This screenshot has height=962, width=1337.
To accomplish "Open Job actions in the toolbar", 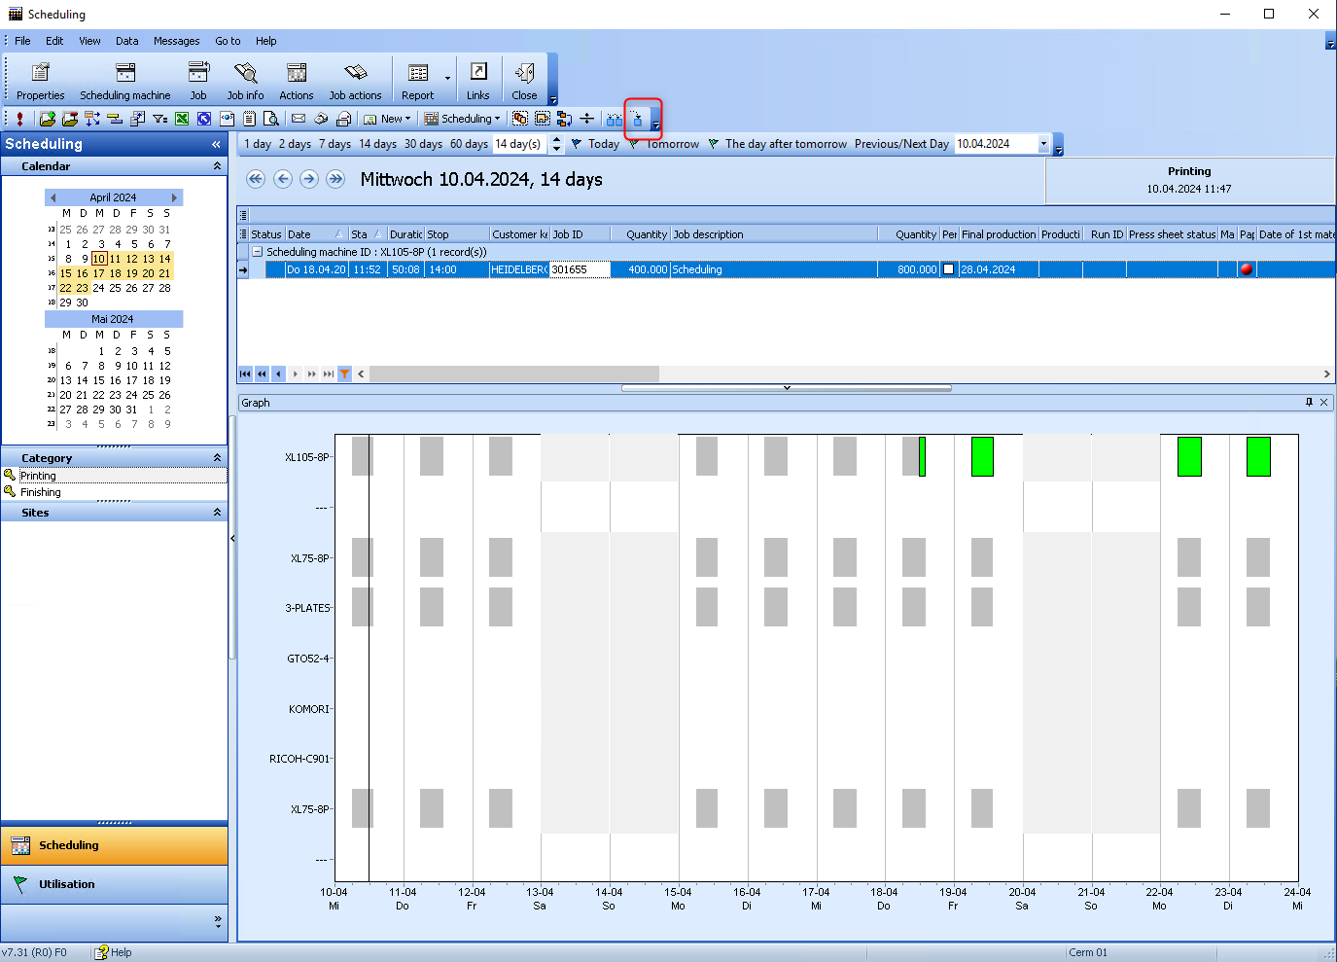I will [x=355, y=81].
